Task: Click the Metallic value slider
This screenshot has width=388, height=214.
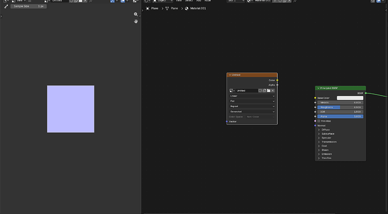Action: 341,102
